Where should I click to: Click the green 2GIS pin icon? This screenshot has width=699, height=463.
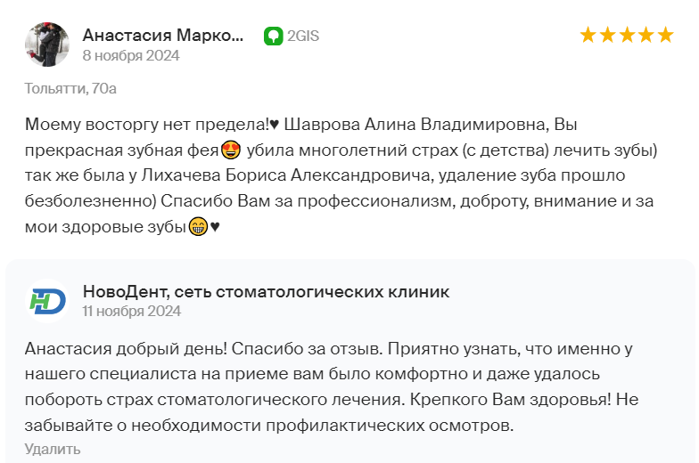tap(273, 36)
